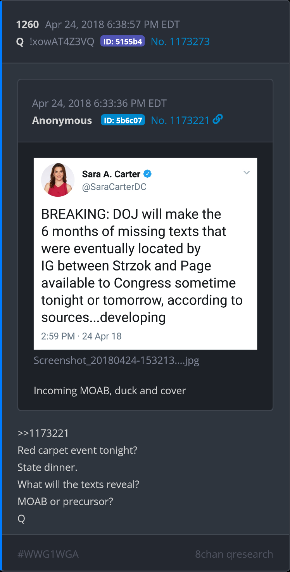
Task: Click post number 1260
Action: 28,25
